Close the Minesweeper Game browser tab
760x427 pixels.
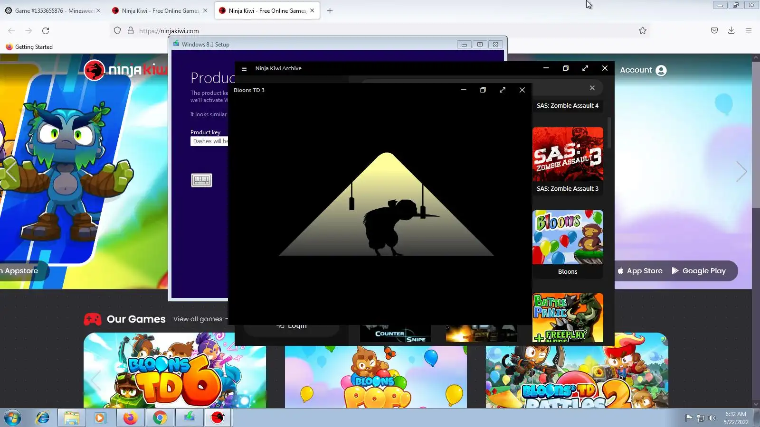point(98,10)
